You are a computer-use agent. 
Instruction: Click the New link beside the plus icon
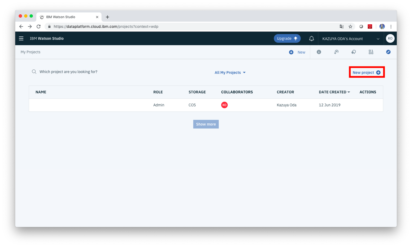301,52
